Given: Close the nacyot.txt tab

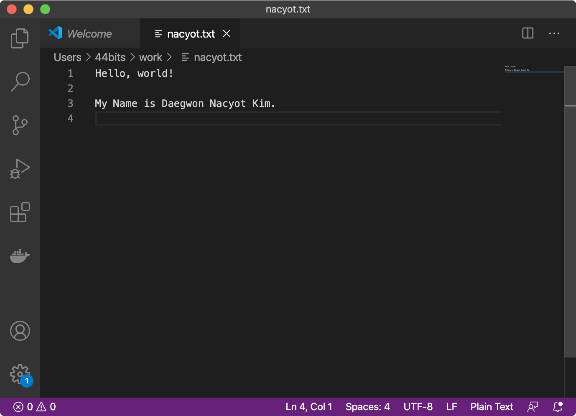Looking at the screenshot, I should pos(227,33).
